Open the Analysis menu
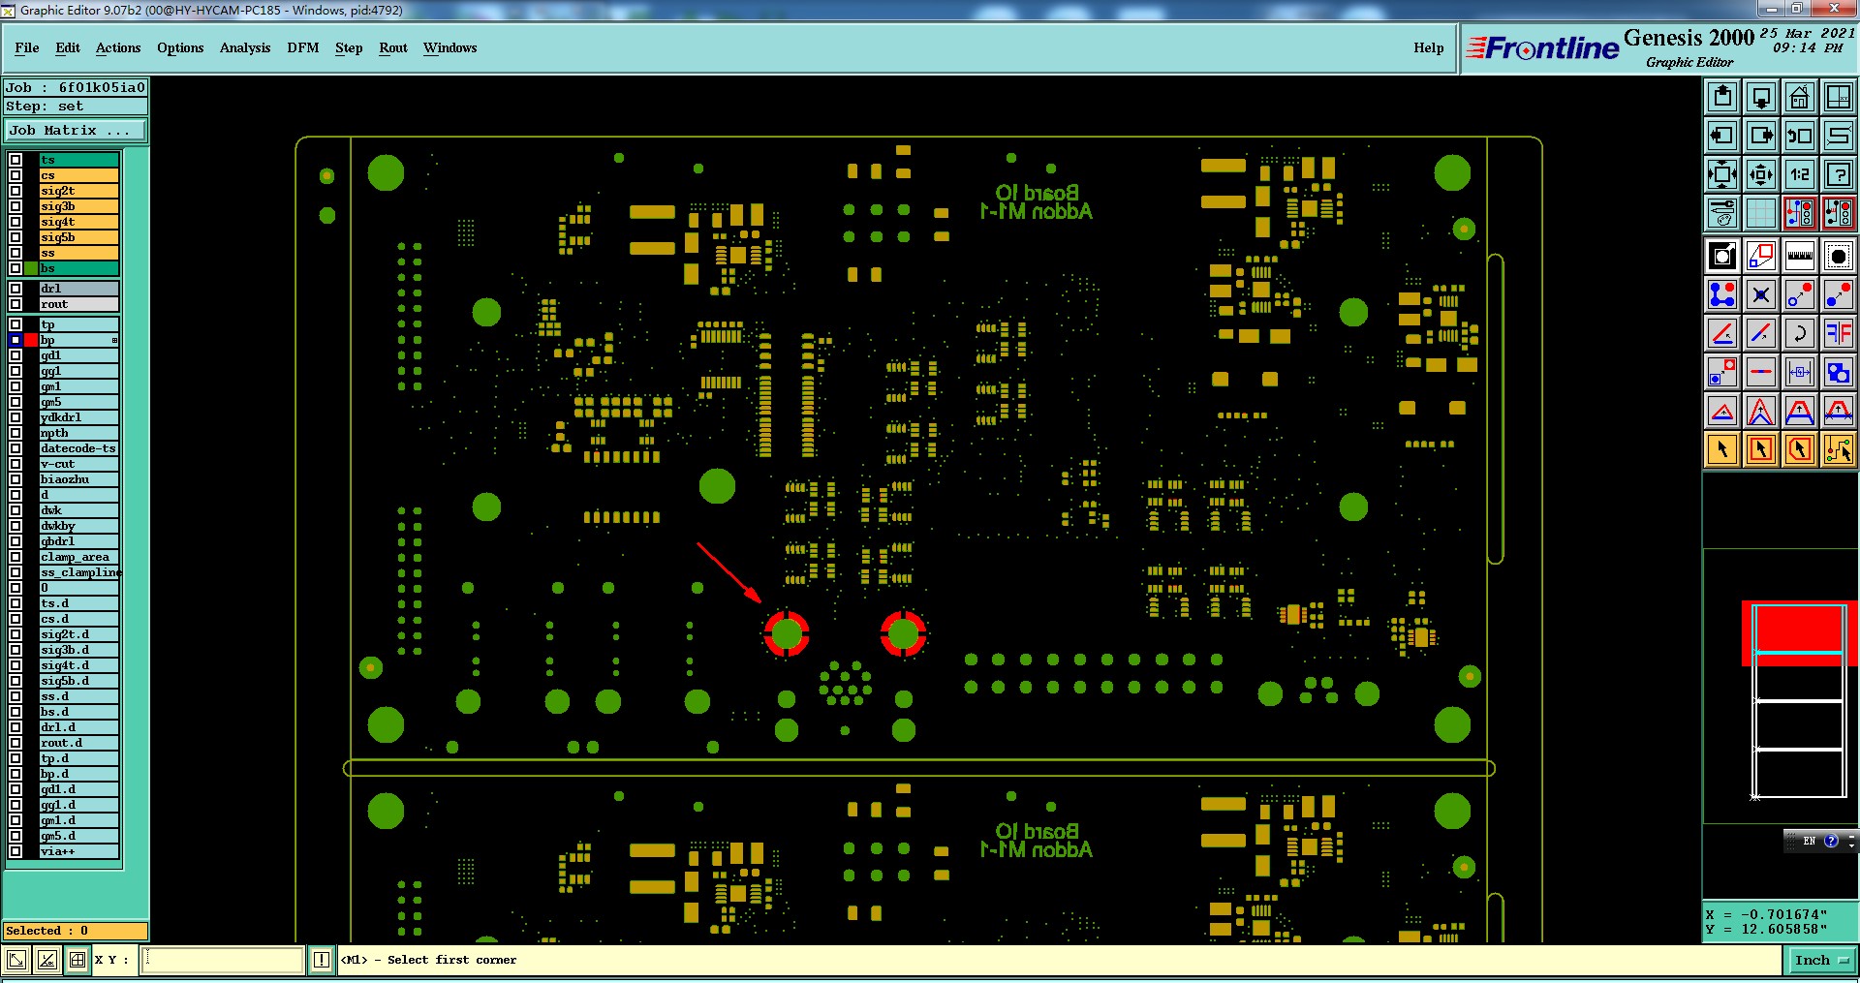 click(x=245, y=47)
